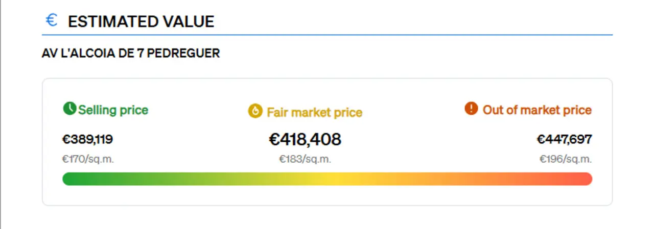Select the ESTIMATED VALUE heading
654x229 pixels.
(141, 21)
